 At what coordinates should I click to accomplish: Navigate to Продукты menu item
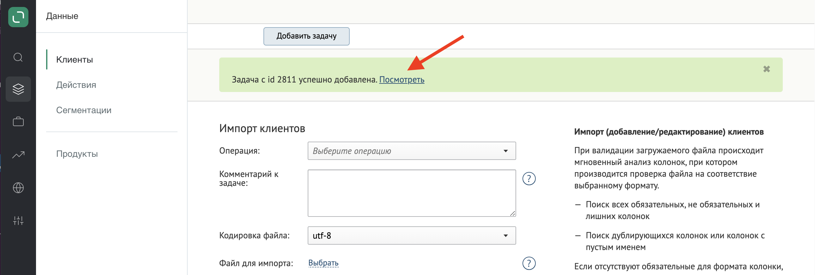pos(77,154)
